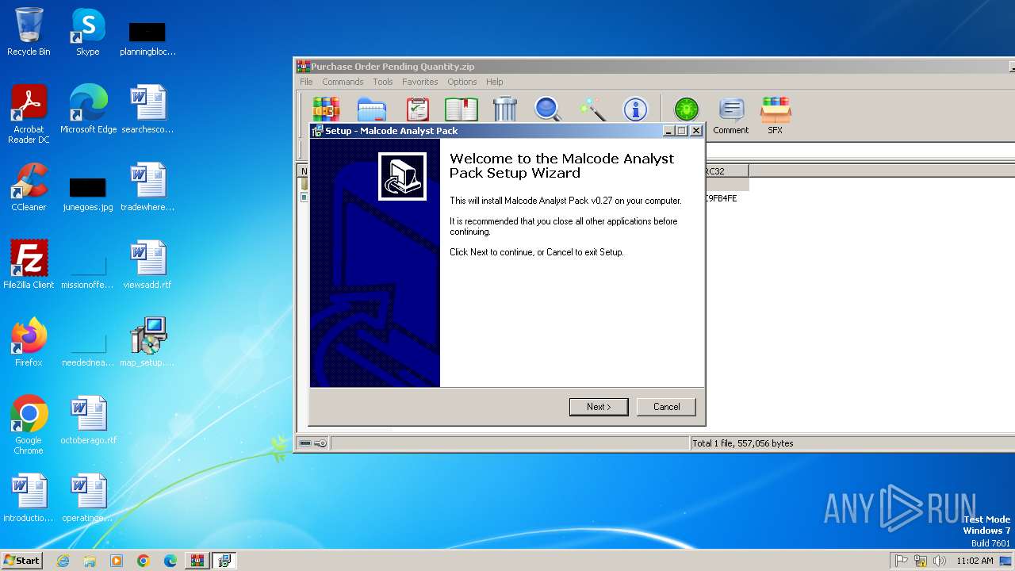Open Windows Media Player from taskbar
Viewport: 1015px width, 571px height.
117,561
